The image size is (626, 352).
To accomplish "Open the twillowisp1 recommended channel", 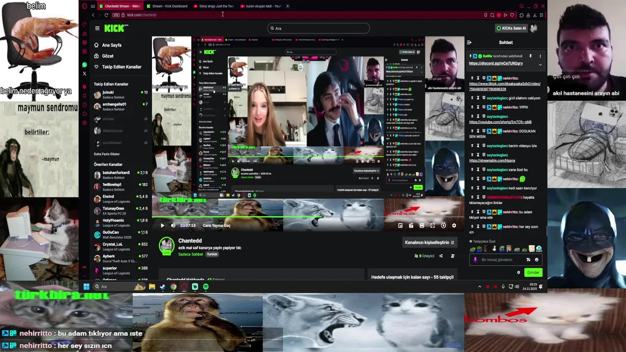I will pyautogui.click(x=121, y=187).
